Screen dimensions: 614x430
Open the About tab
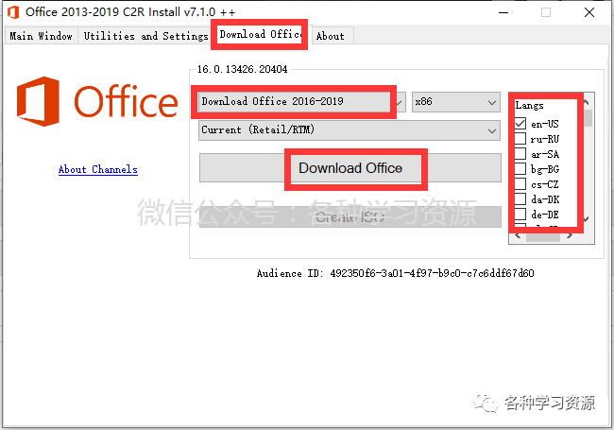[x=331, y=36]
